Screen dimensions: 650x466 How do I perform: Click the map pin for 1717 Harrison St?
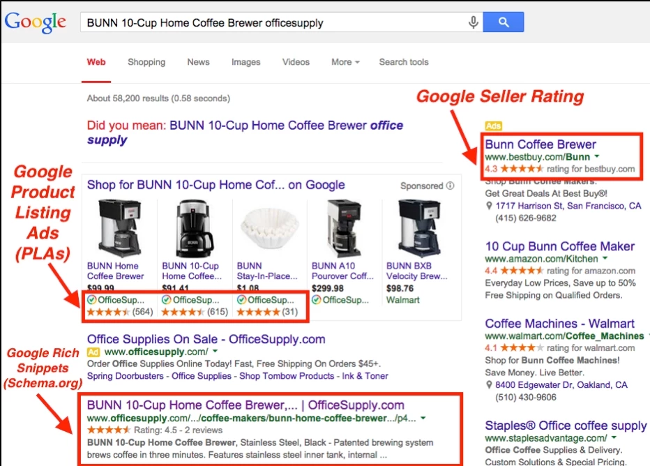(x=489, y=206)
